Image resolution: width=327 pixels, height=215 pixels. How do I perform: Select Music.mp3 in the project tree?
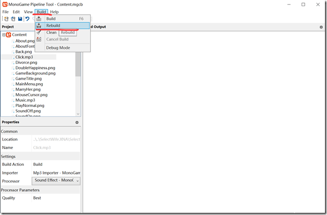(25, 100)
